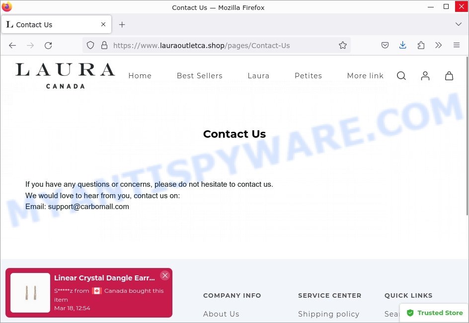Screen dimensions: 469x323
Task: Go back to the previous page
Action: (x=12, y=46)
